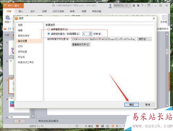Click 浏览 browse button
The height and width of the screenshot is (131, 173).
point(144,39)
